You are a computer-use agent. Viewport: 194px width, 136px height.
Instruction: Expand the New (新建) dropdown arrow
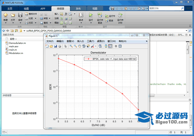tap(6, 23)
